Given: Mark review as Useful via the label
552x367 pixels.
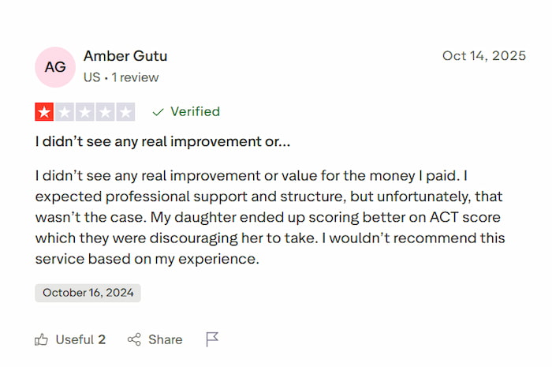Looking at the screenshot, I should [x=75, y=339].
